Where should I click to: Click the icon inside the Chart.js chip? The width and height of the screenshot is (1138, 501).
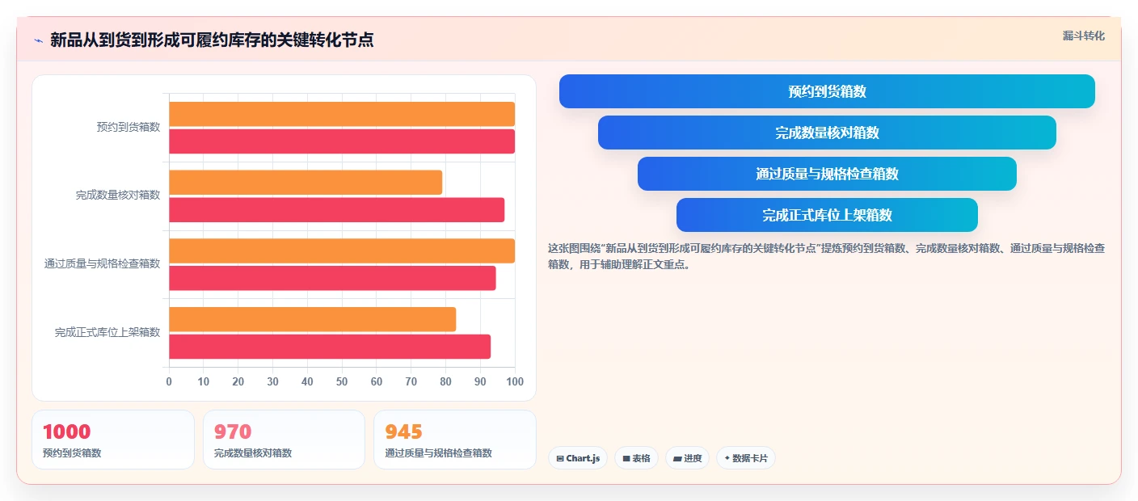[559, 458]
